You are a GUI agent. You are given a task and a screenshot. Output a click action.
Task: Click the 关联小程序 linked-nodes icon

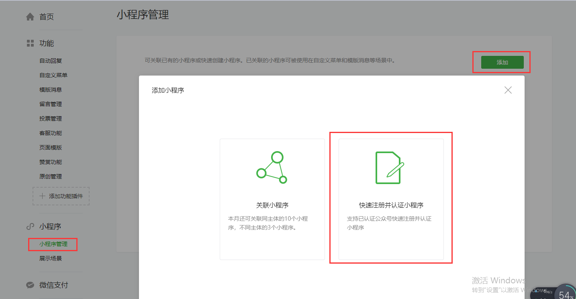[x=272, y=167]
